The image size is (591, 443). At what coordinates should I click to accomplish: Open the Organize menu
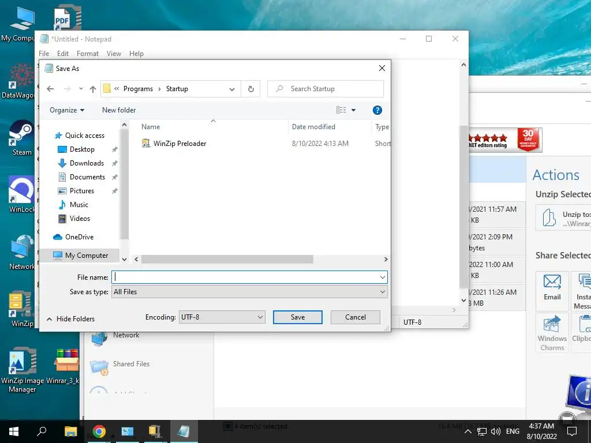click(x=67, y=110)
